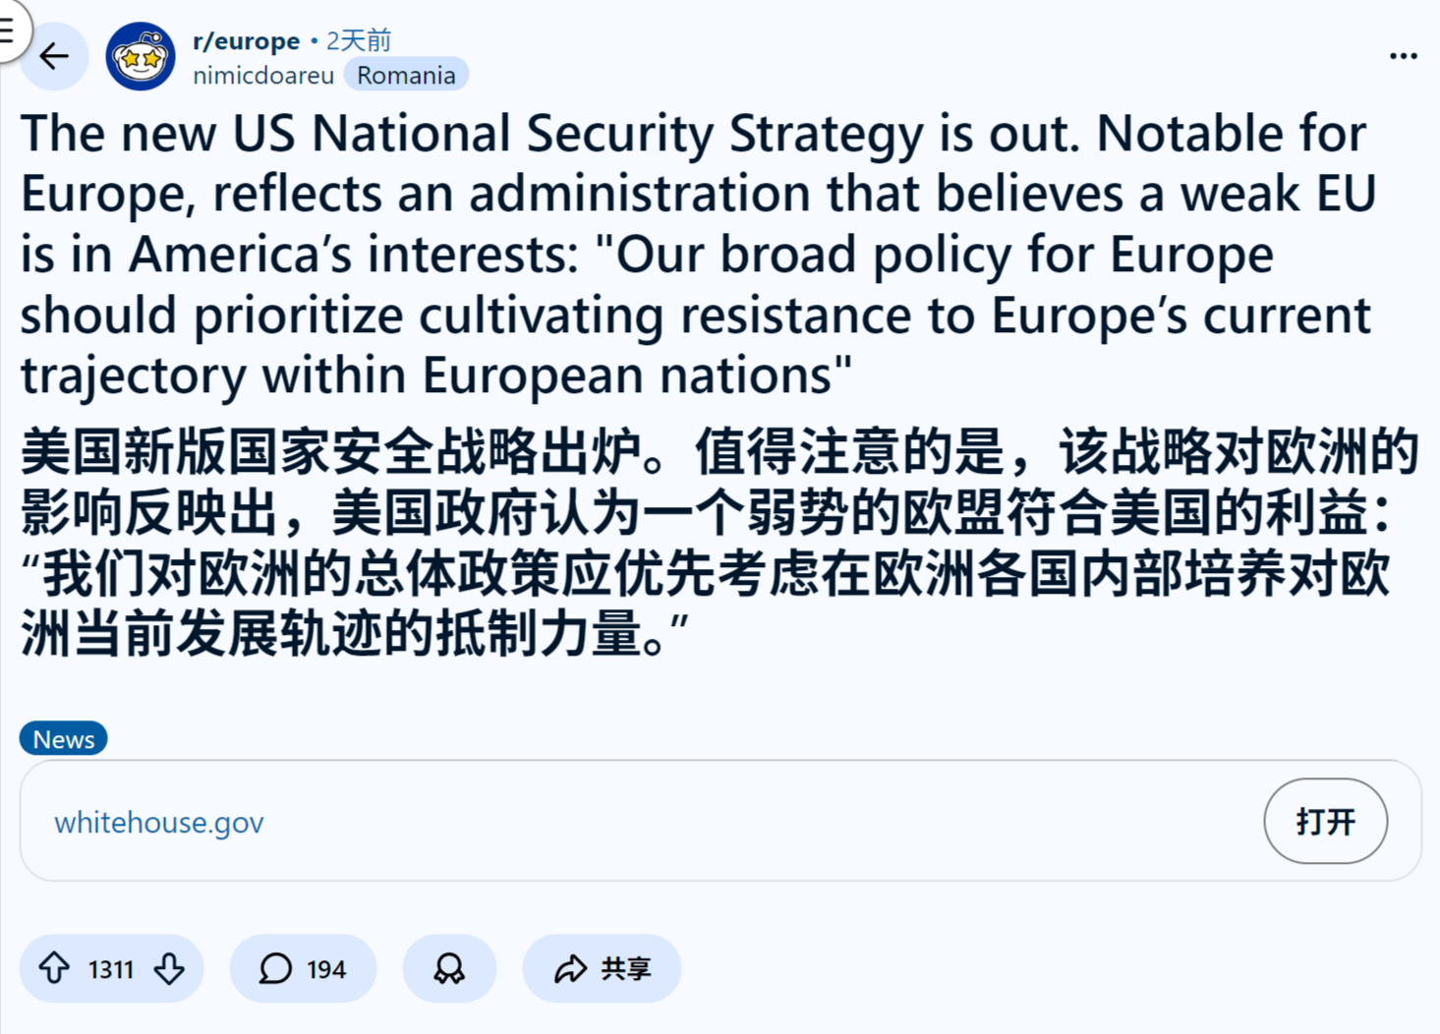Click the translated Chinese title text

688,543
